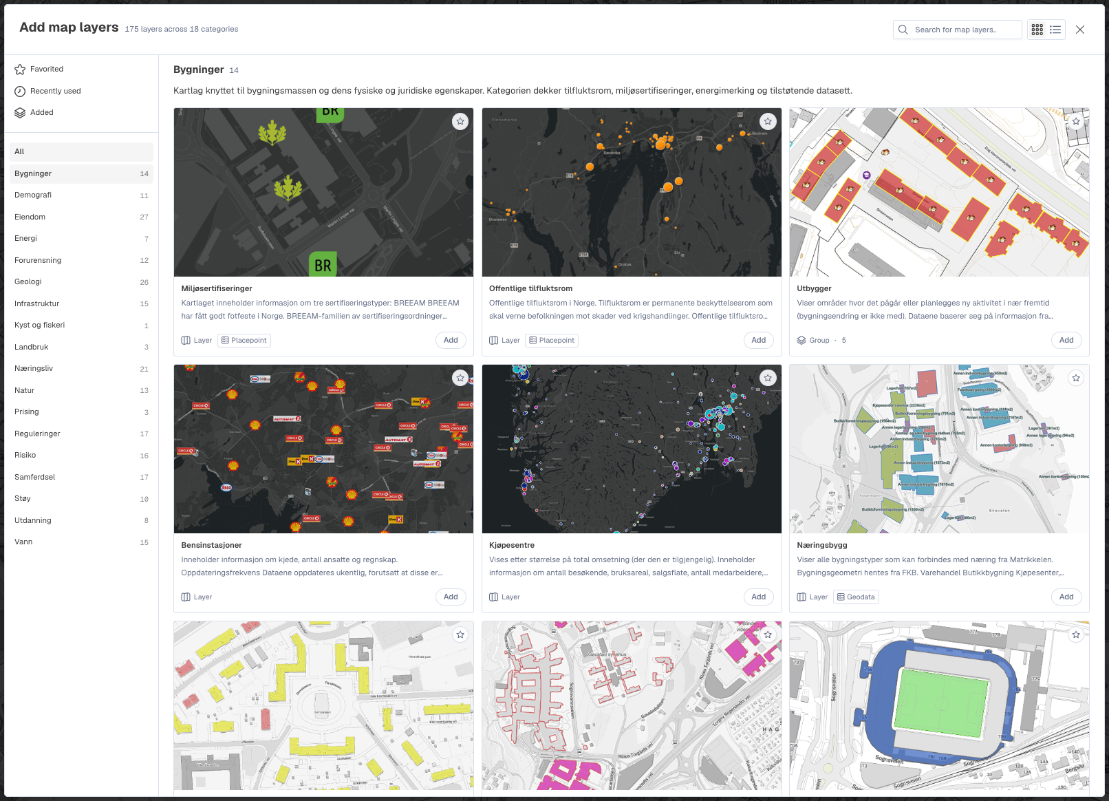Screen dimensions: 1109x801
Task: Focus the Search for map layers field
Action: click(958, 30)
